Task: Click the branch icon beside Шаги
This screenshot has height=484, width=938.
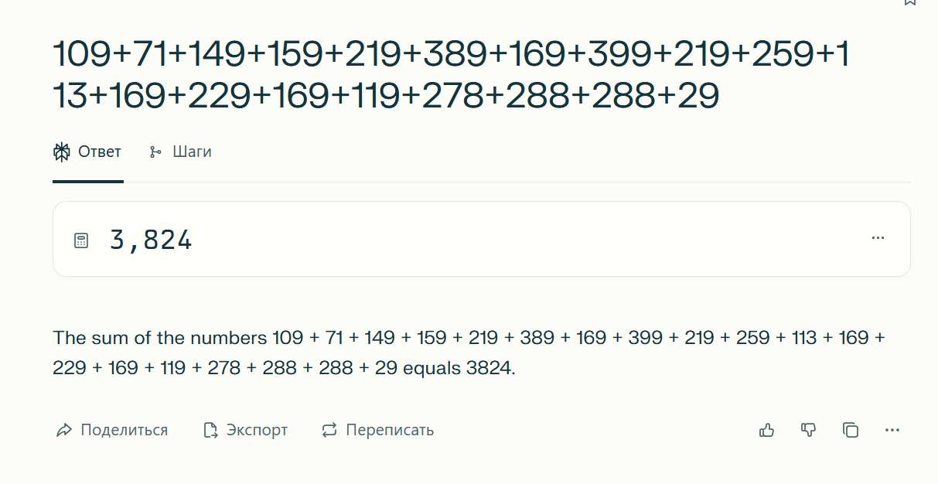Action: tap(155, 152)
